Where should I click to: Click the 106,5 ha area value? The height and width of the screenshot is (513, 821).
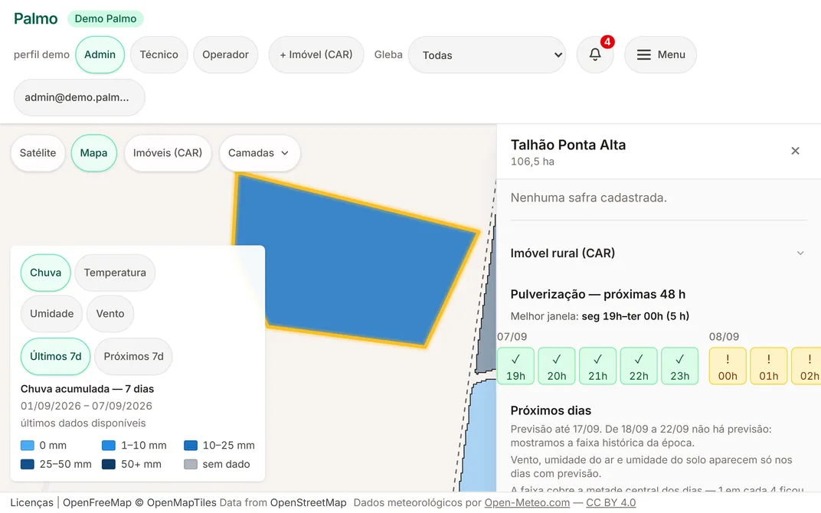tap(532, 162)
